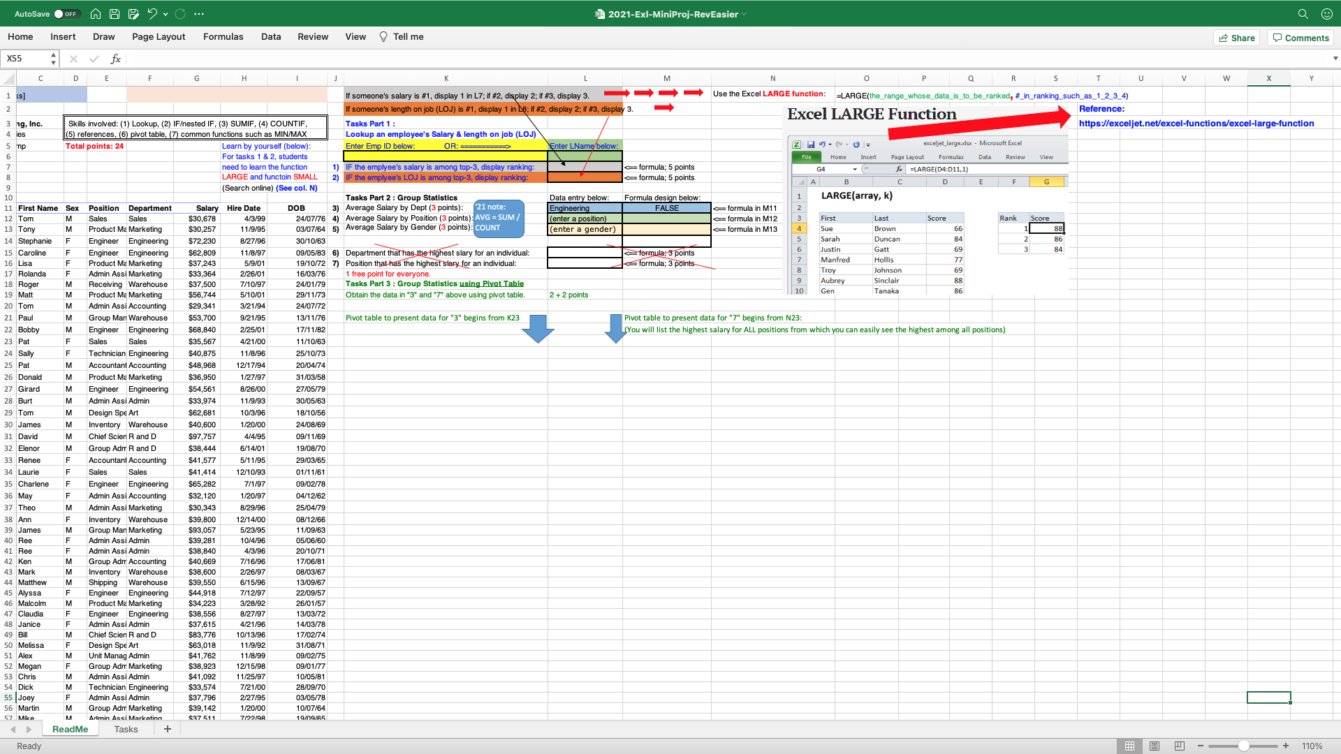The height and width of the screenshot is (754, 1341).
Task: Click the Save As edit icon
Action: point(133,14)
